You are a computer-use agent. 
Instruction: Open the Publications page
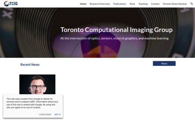120,4
